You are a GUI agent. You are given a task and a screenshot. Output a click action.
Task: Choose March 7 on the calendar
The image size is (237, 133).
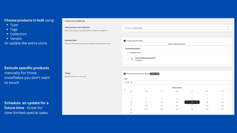pos(192,99)
